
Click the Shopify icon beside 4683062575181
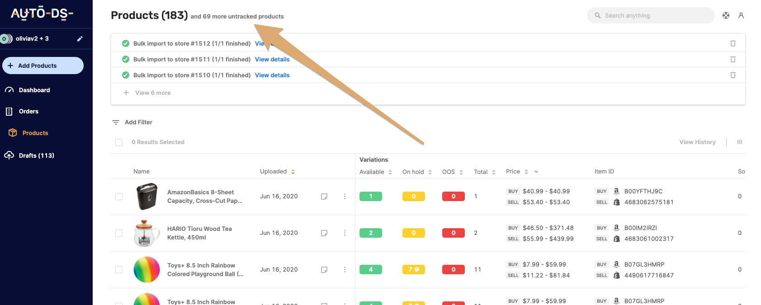[616, 202]
